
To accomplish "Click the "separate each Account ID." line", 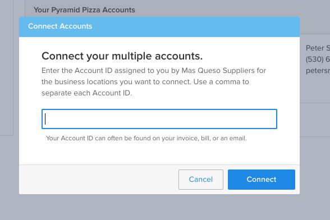I will coord(86,93).
